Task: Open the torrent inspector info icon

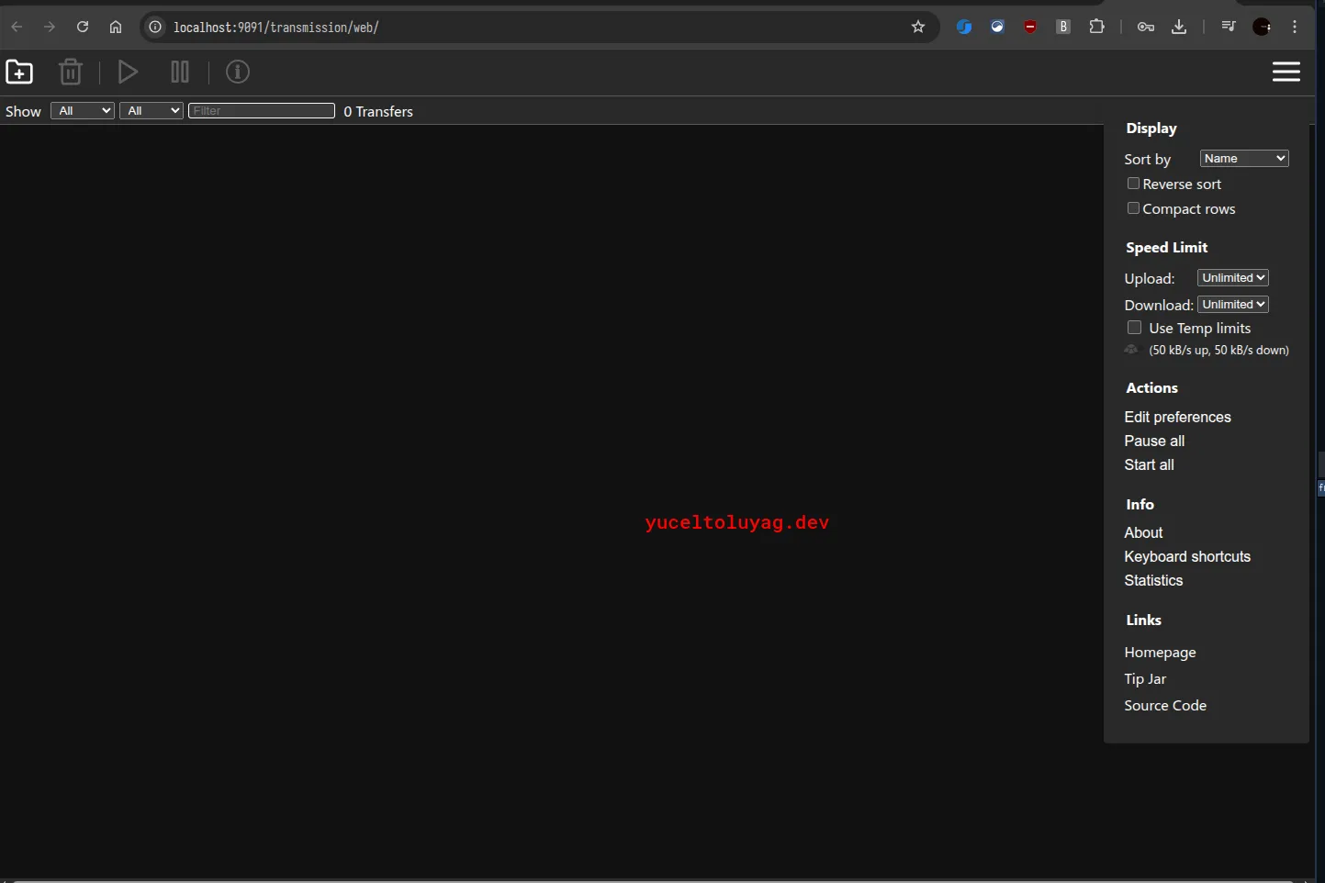Action: point(238,72)
